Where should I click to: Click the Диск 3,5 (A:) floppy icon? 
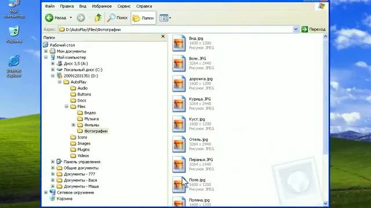pos(59,64)
